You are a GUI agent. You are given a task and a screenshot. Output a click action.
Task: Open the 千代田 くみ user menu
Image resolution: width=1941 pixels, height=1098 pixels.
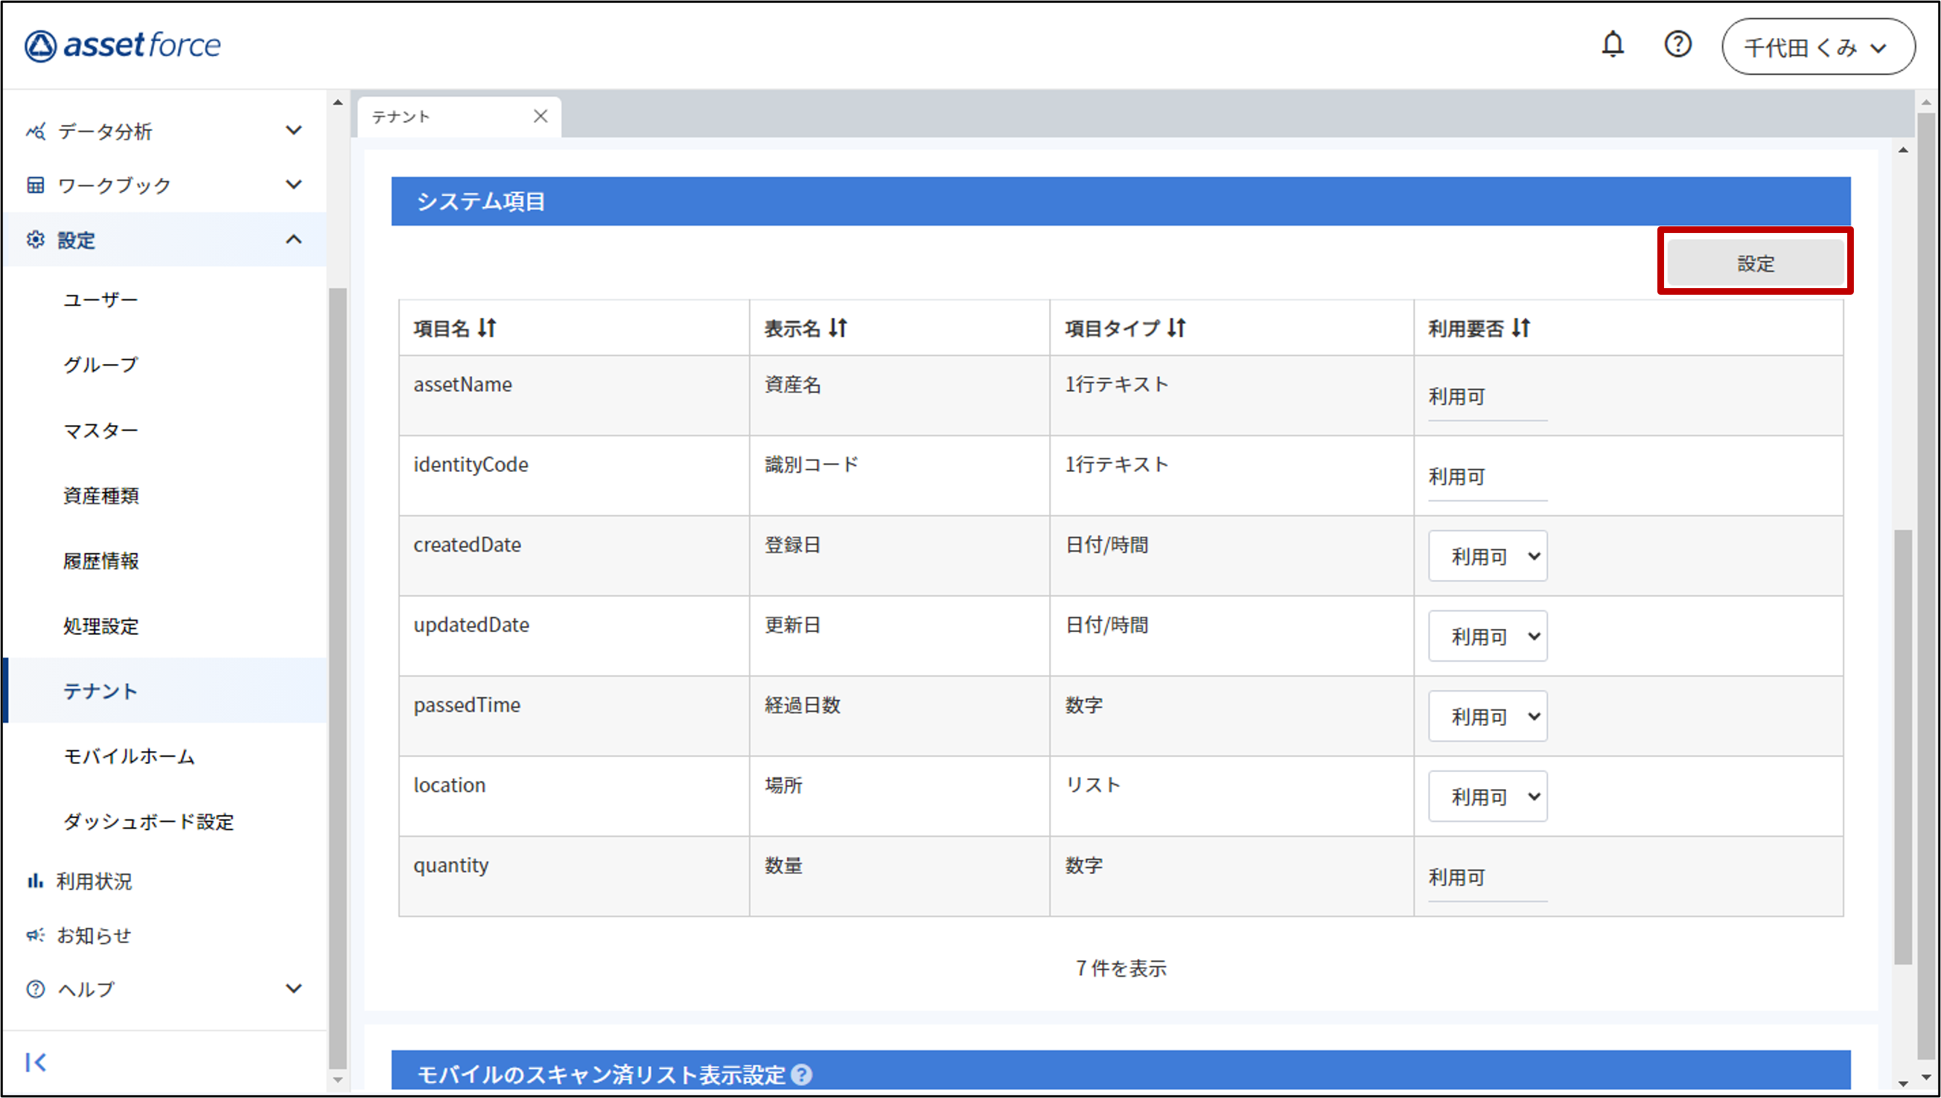(1817, 47)
